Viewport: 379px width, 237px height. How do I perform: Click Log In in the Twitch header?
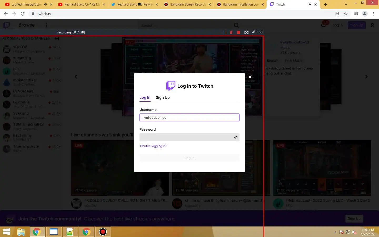pyautogui.click(x=337, y=25)
